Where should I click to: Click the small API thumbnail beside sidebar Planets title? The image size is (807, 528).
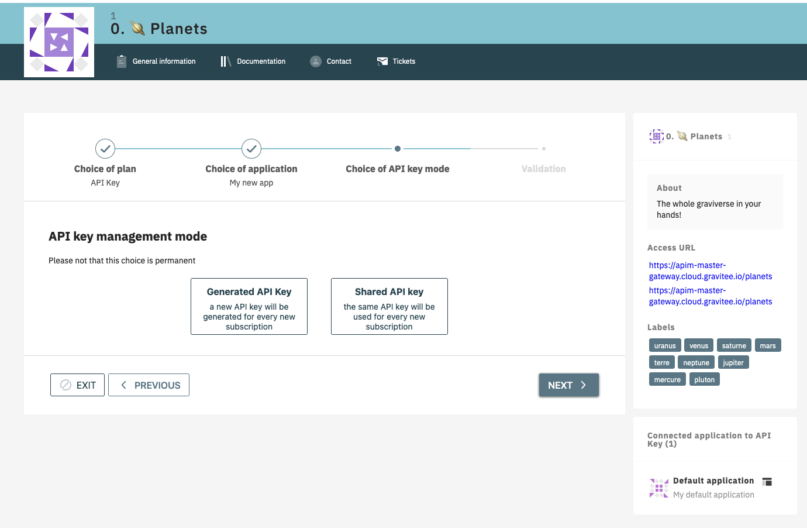tap(656, 136)
